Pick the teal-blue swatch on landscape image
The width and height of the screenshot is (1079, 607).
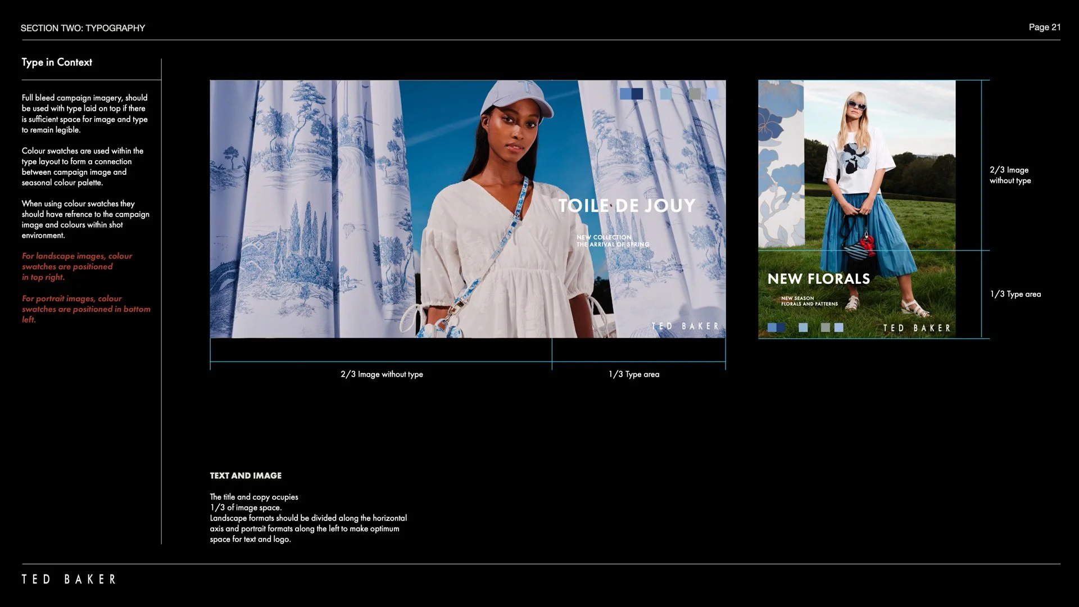pyautogui.click(x=666, y=94)
